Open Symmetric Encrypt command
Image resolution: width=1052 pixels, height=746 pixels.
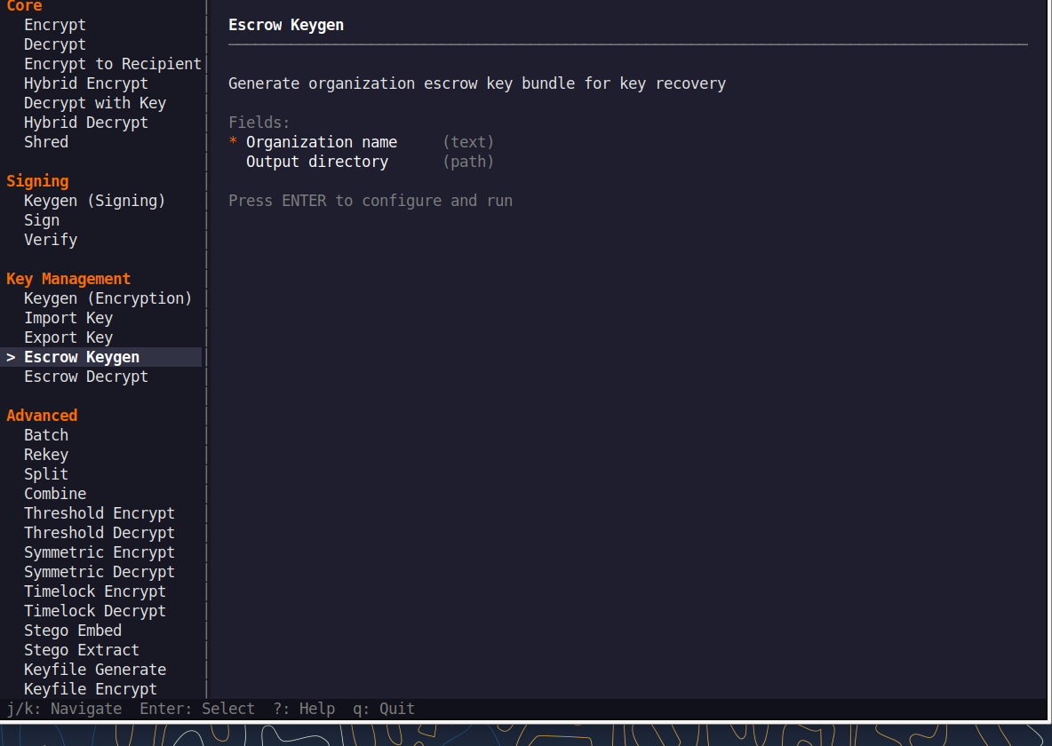click(x=100, y=552)
